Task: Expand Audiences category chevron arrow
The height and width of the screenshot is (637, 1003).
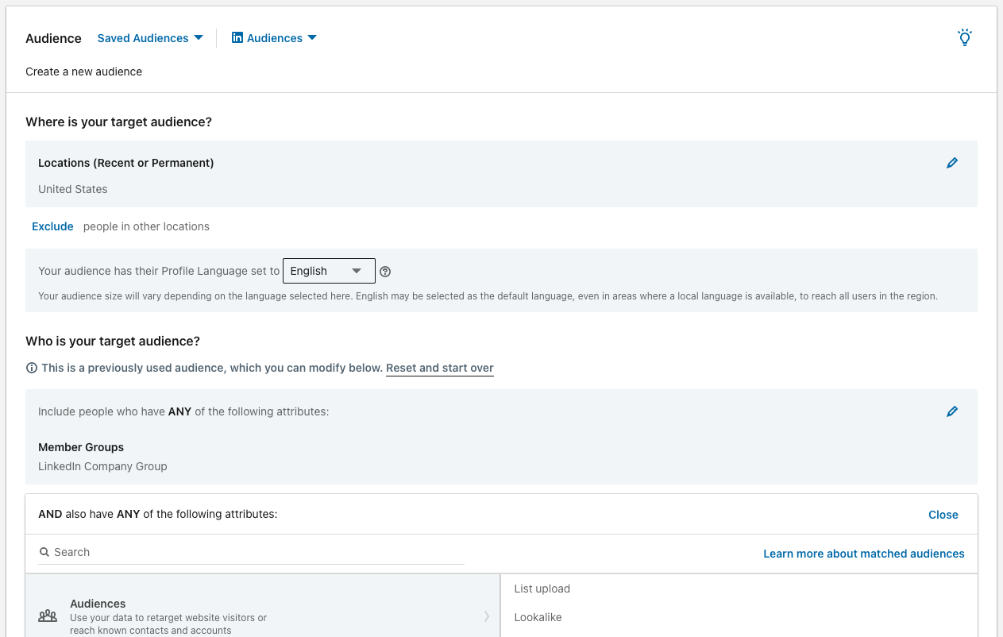Action: pos(487,616)
